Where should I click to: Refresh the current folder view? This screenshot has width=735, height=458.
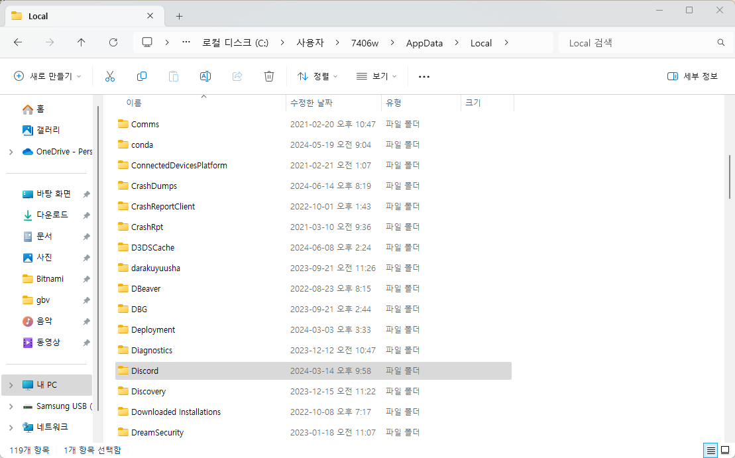113,42
